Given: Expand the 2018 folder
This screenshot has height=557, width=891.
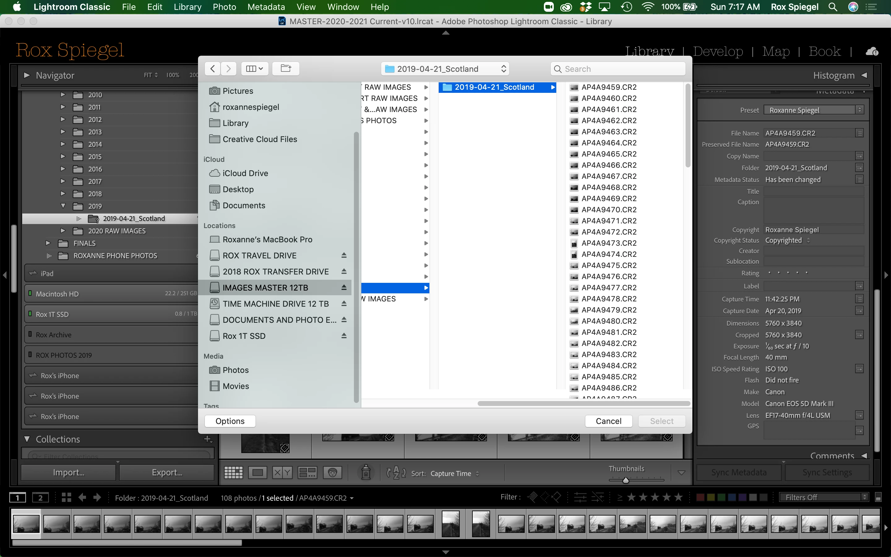Looking at the screenshot, I should pos(62,193).
